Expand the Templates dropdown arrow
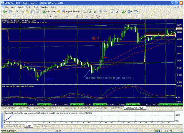Screen dimensions: 184x133 pyautogui.click(x=138, y=12)
